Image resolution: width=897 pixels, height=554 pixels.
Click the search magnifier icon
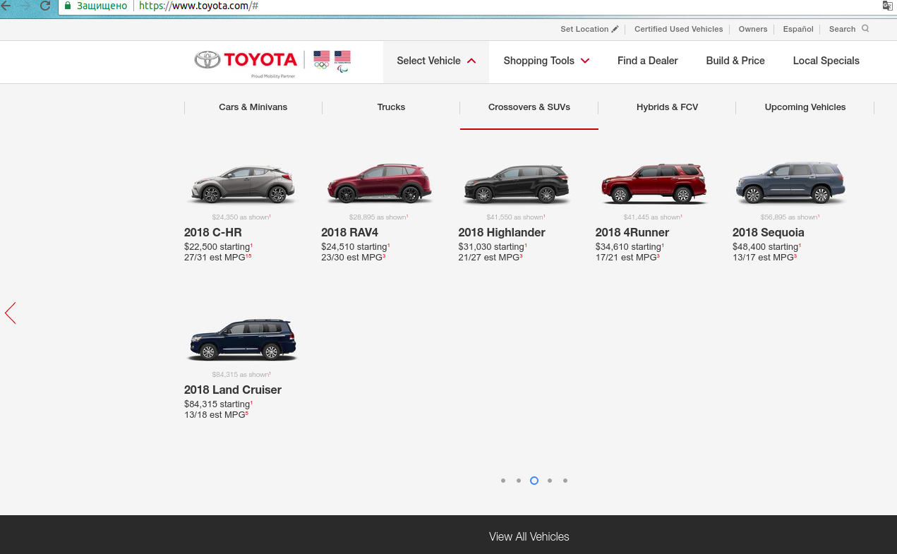865,29
